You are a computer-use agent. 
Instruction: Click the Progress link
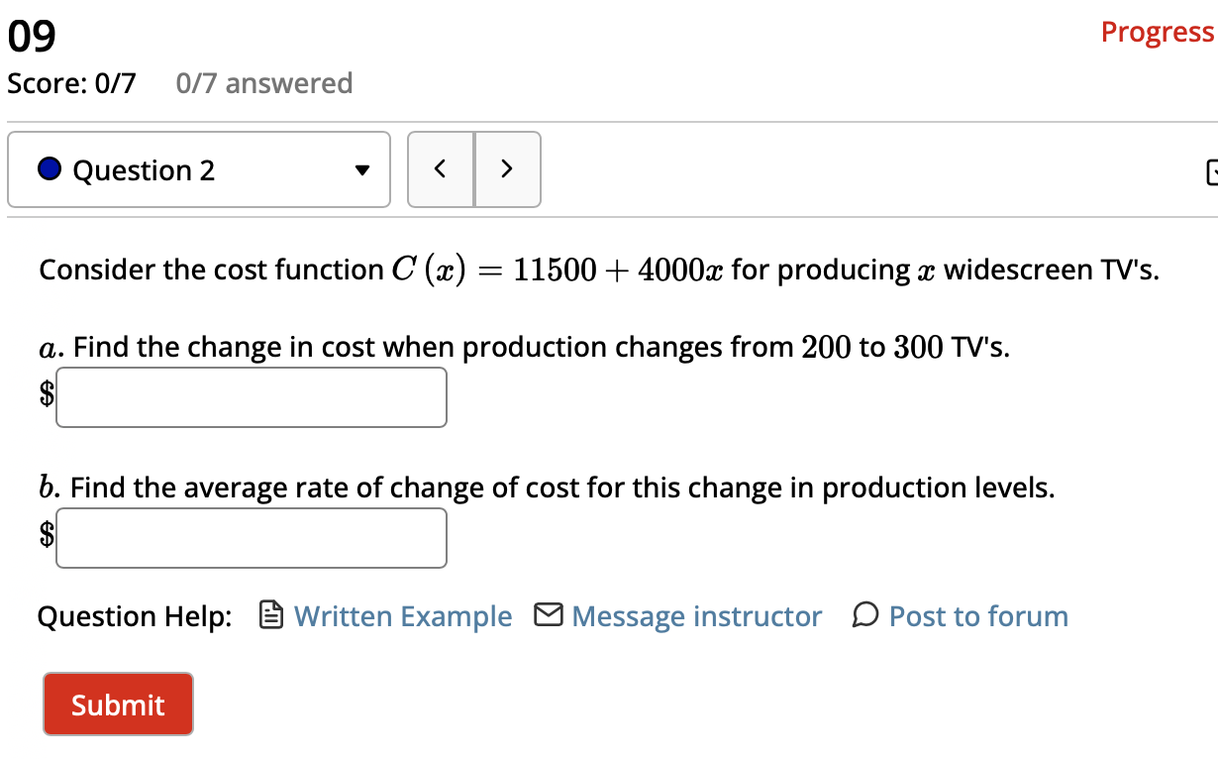1157,31
